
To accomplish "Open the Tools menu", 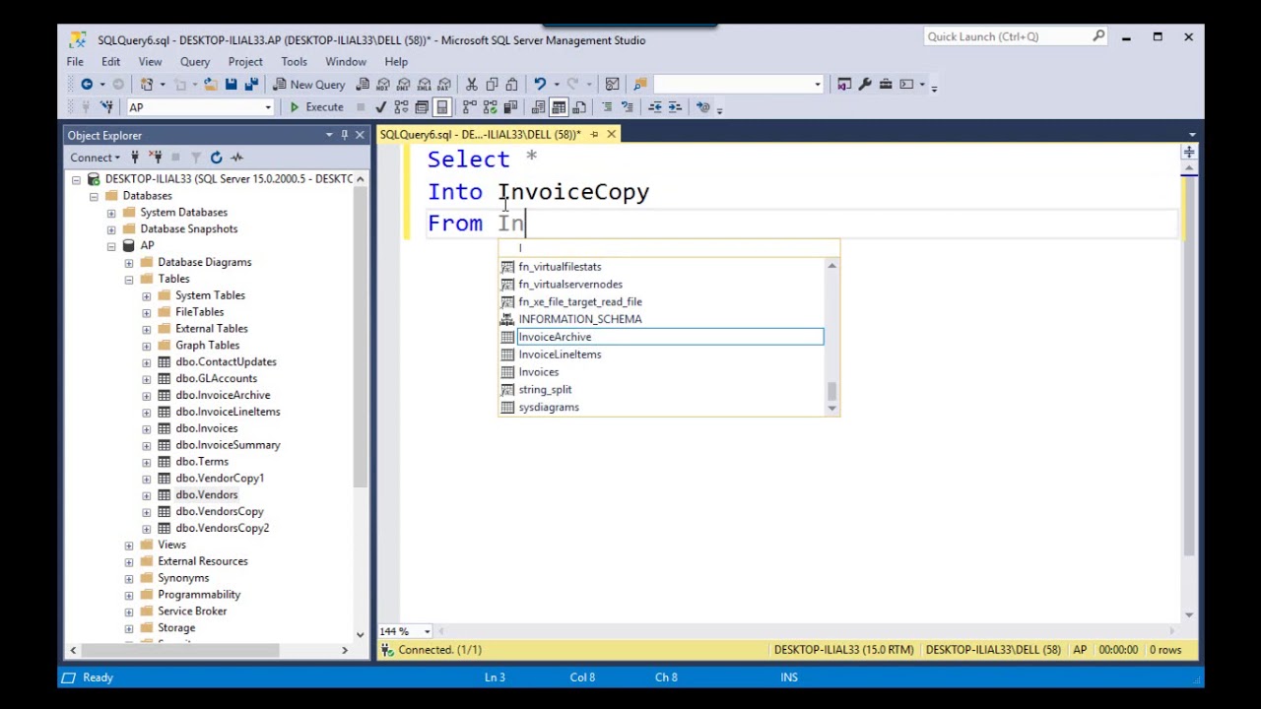I will [x=294, y=61].
